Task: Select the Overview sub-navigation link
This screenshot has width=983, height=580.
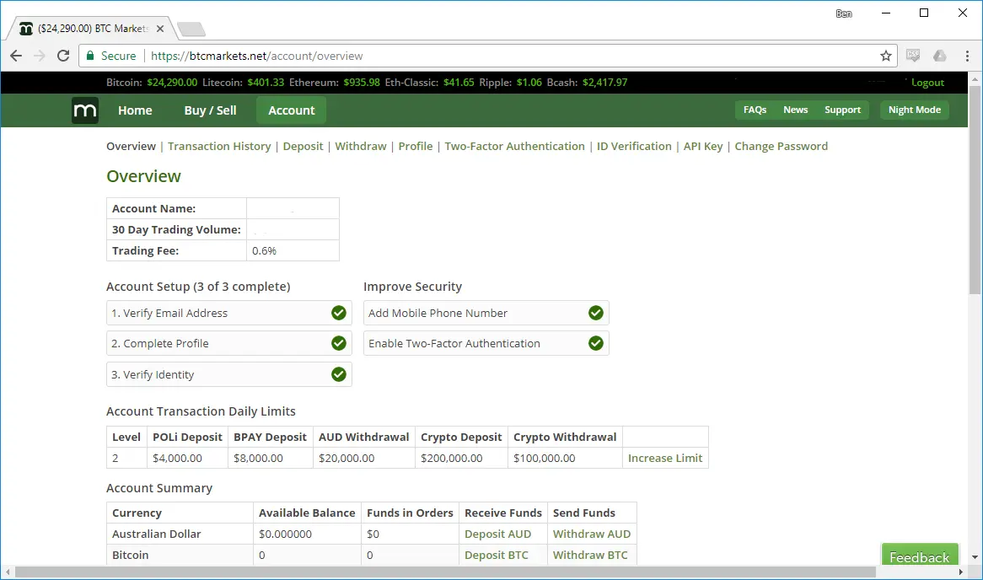Action: coord(131,146)
